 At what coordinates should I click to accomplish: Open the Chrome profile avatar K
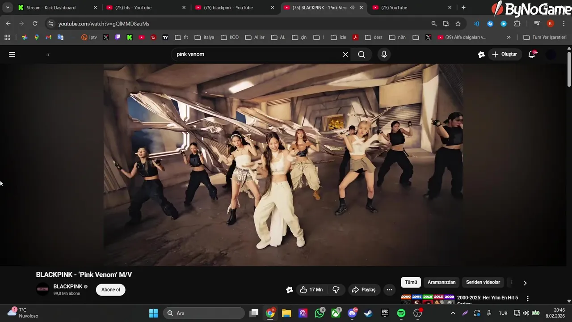[551, 24]
